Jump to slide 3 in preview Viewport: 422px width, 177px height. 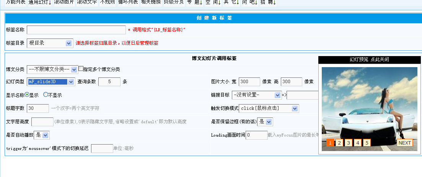349,143
